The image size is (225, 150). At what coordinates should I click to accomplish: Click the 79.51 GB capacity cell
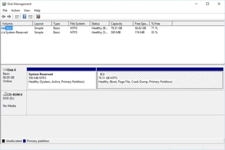[x=116, y=28]
